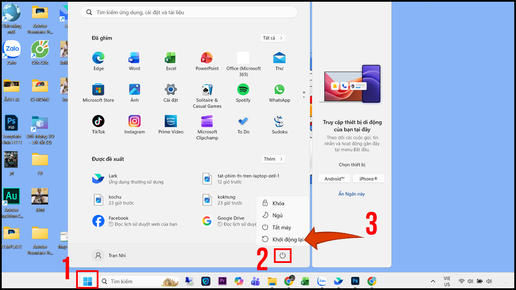Click the Android device button
The image size is (516, 290).
[x=335, y=179]
